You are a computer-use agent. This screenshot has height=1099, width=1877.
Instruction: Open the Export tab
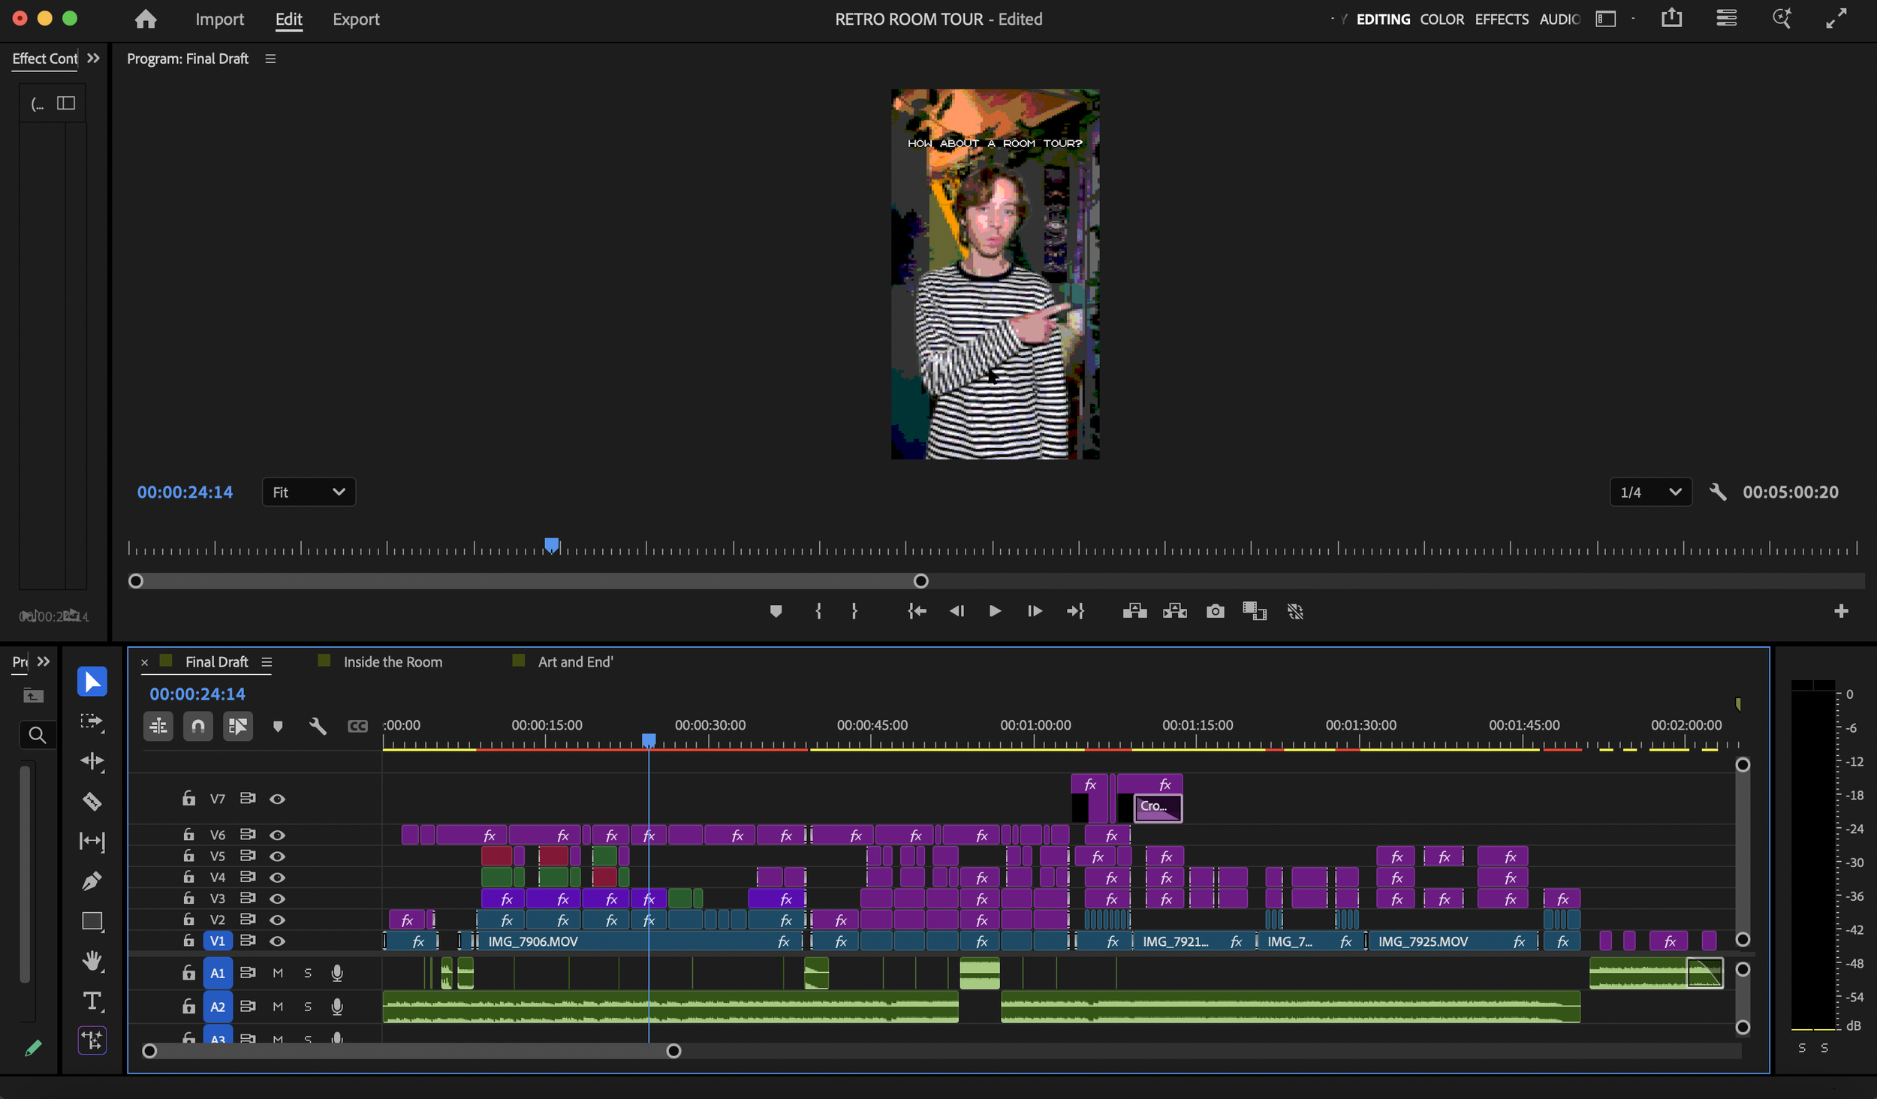pyautogui.click(x=356, y=19)
